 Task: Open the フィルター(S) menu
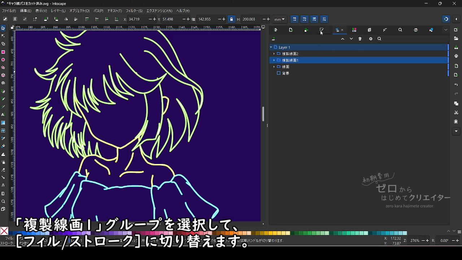tap(134, 11)
